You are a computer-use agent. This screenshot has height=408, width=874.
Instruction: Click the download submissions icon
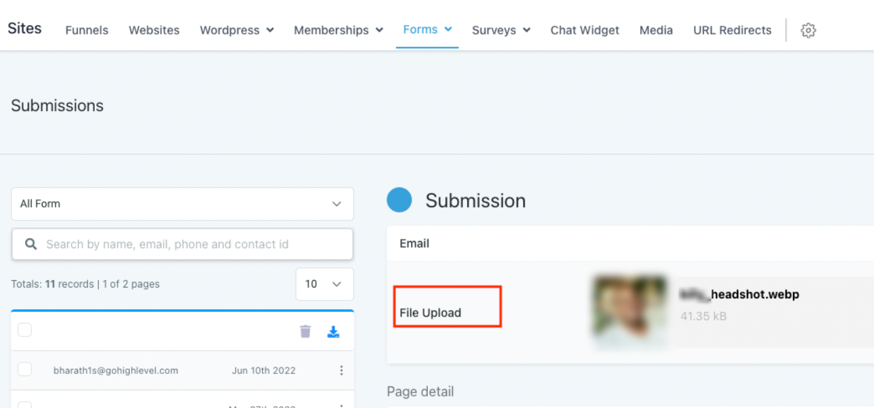pos(333,331)
